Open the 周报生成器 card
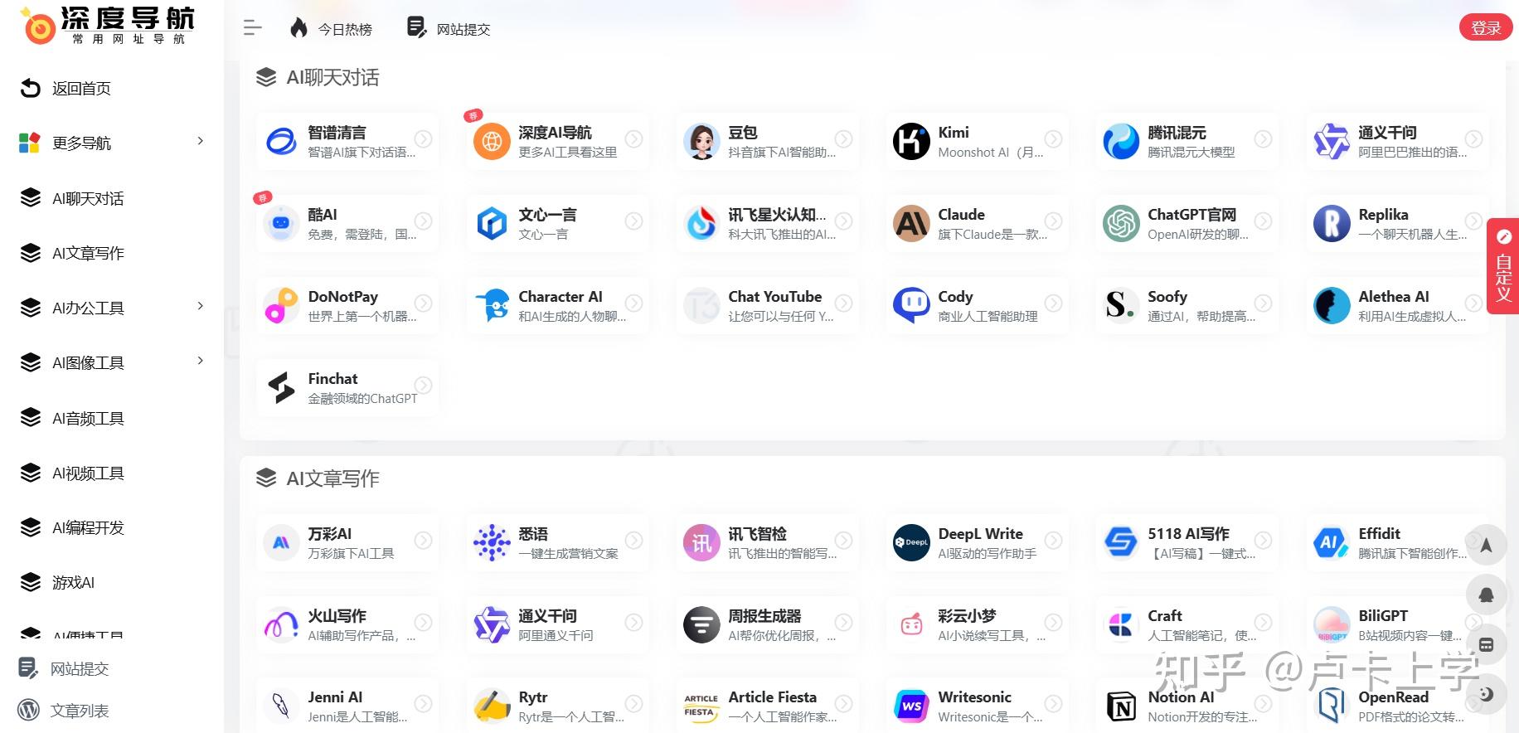This screenshot has height=733, width=1519. (767, 625)
